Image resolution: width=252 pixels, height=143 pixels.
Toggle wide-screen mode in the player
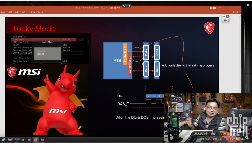point(237,139)
